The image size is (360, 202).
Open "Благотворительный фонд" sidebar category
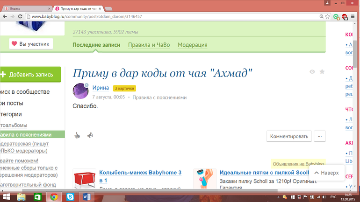click(28, 185)
